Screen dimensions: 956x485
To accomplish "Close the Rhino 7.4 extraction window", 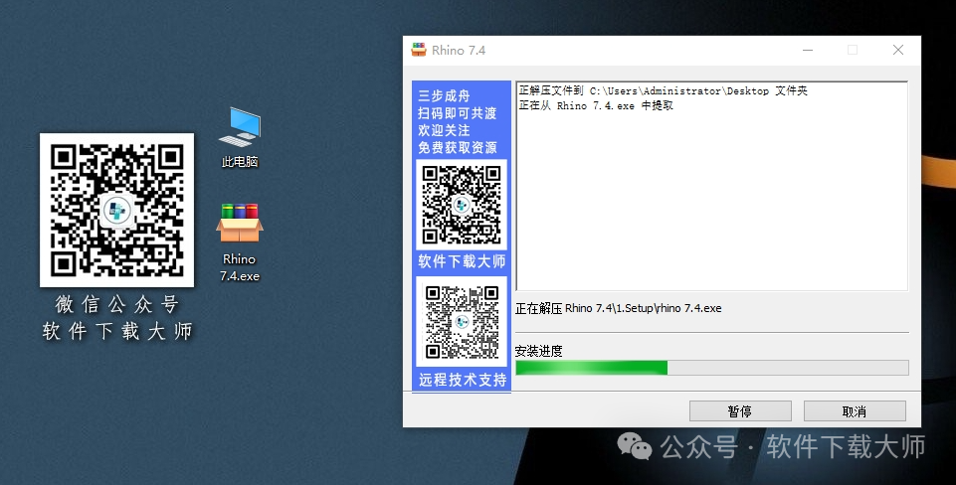I will (898, 50).
